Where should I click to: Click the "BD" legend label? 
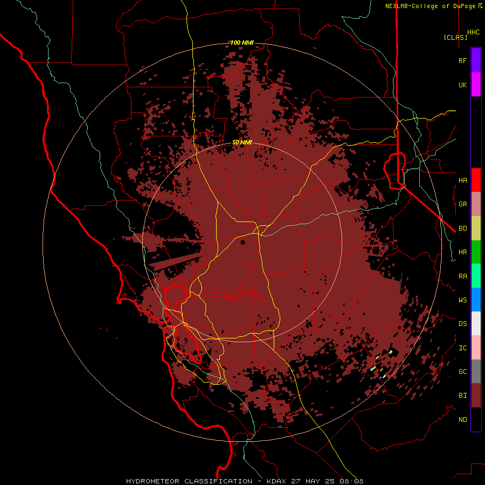[x=462, y=228]
